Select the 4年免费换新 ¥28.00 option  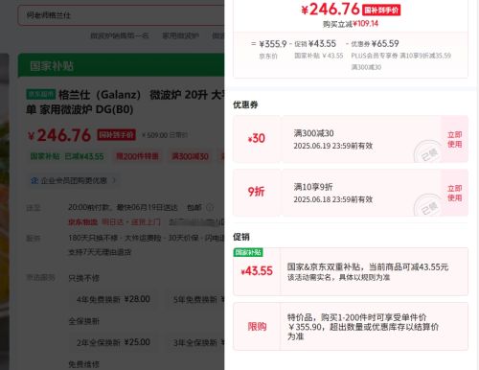coord(113,299)
